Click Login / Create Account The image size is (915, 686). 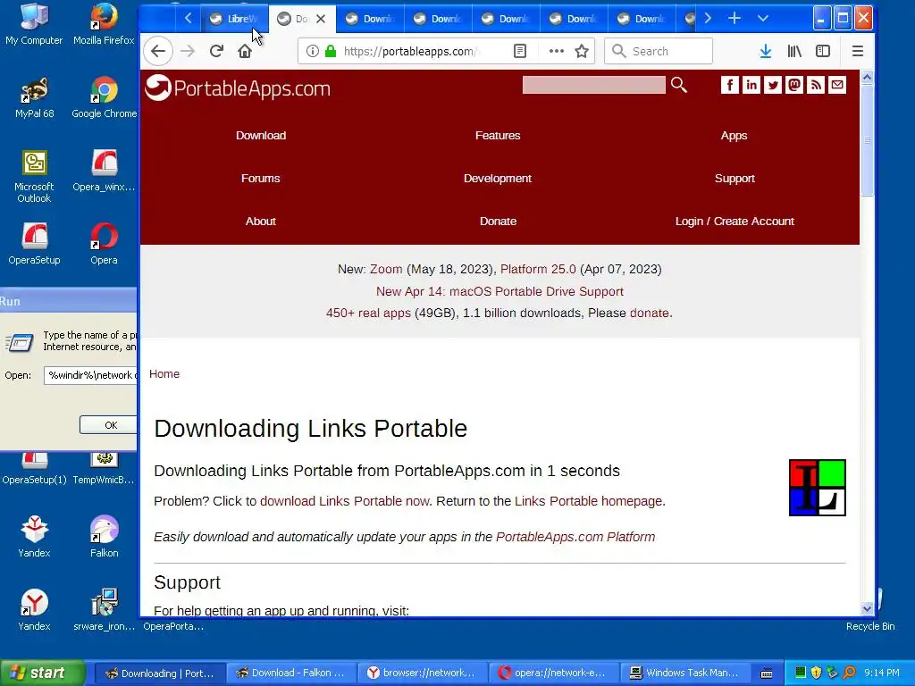pos(735,222)
